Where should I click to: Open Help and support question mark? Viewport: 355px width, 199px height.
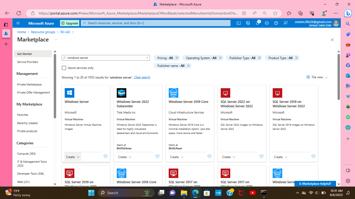click(x=276, y=23)
